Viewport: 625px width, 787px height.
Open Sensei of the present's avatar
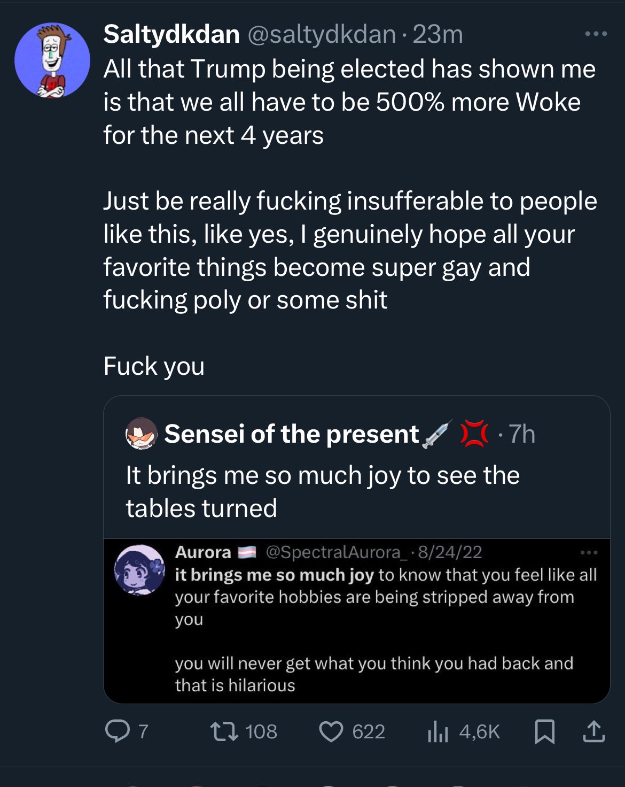(141, 434)
